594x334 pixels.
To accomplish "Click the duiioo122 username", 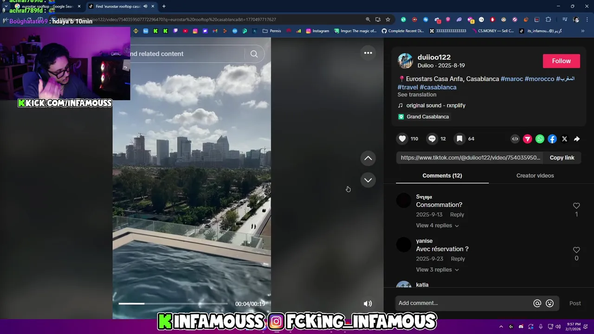I will 434,57.
